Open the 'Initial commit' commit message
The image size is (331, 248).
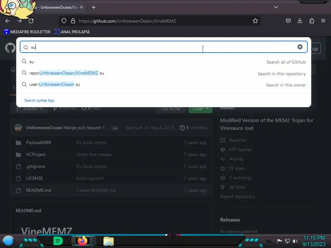coord(90,178)
